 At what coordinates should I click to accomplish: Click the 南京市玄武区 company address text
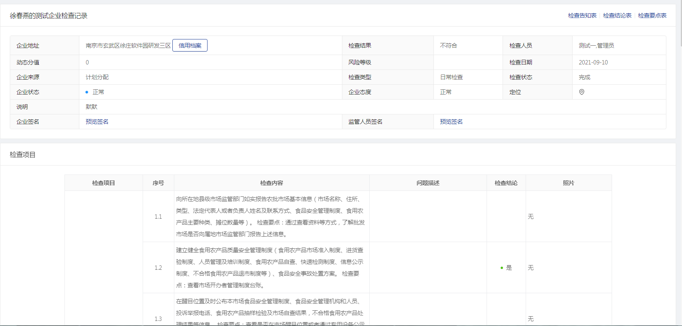click(x=128, y=46)
